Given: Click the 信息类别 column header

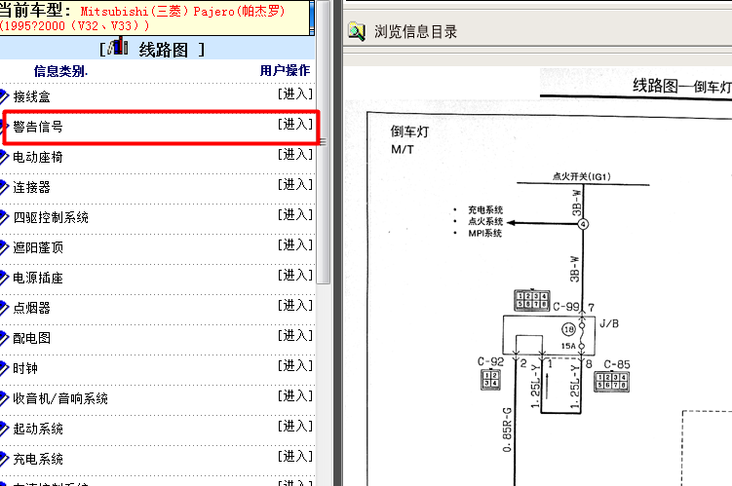Looking at the screenshot, I should [x=60, y=71].
